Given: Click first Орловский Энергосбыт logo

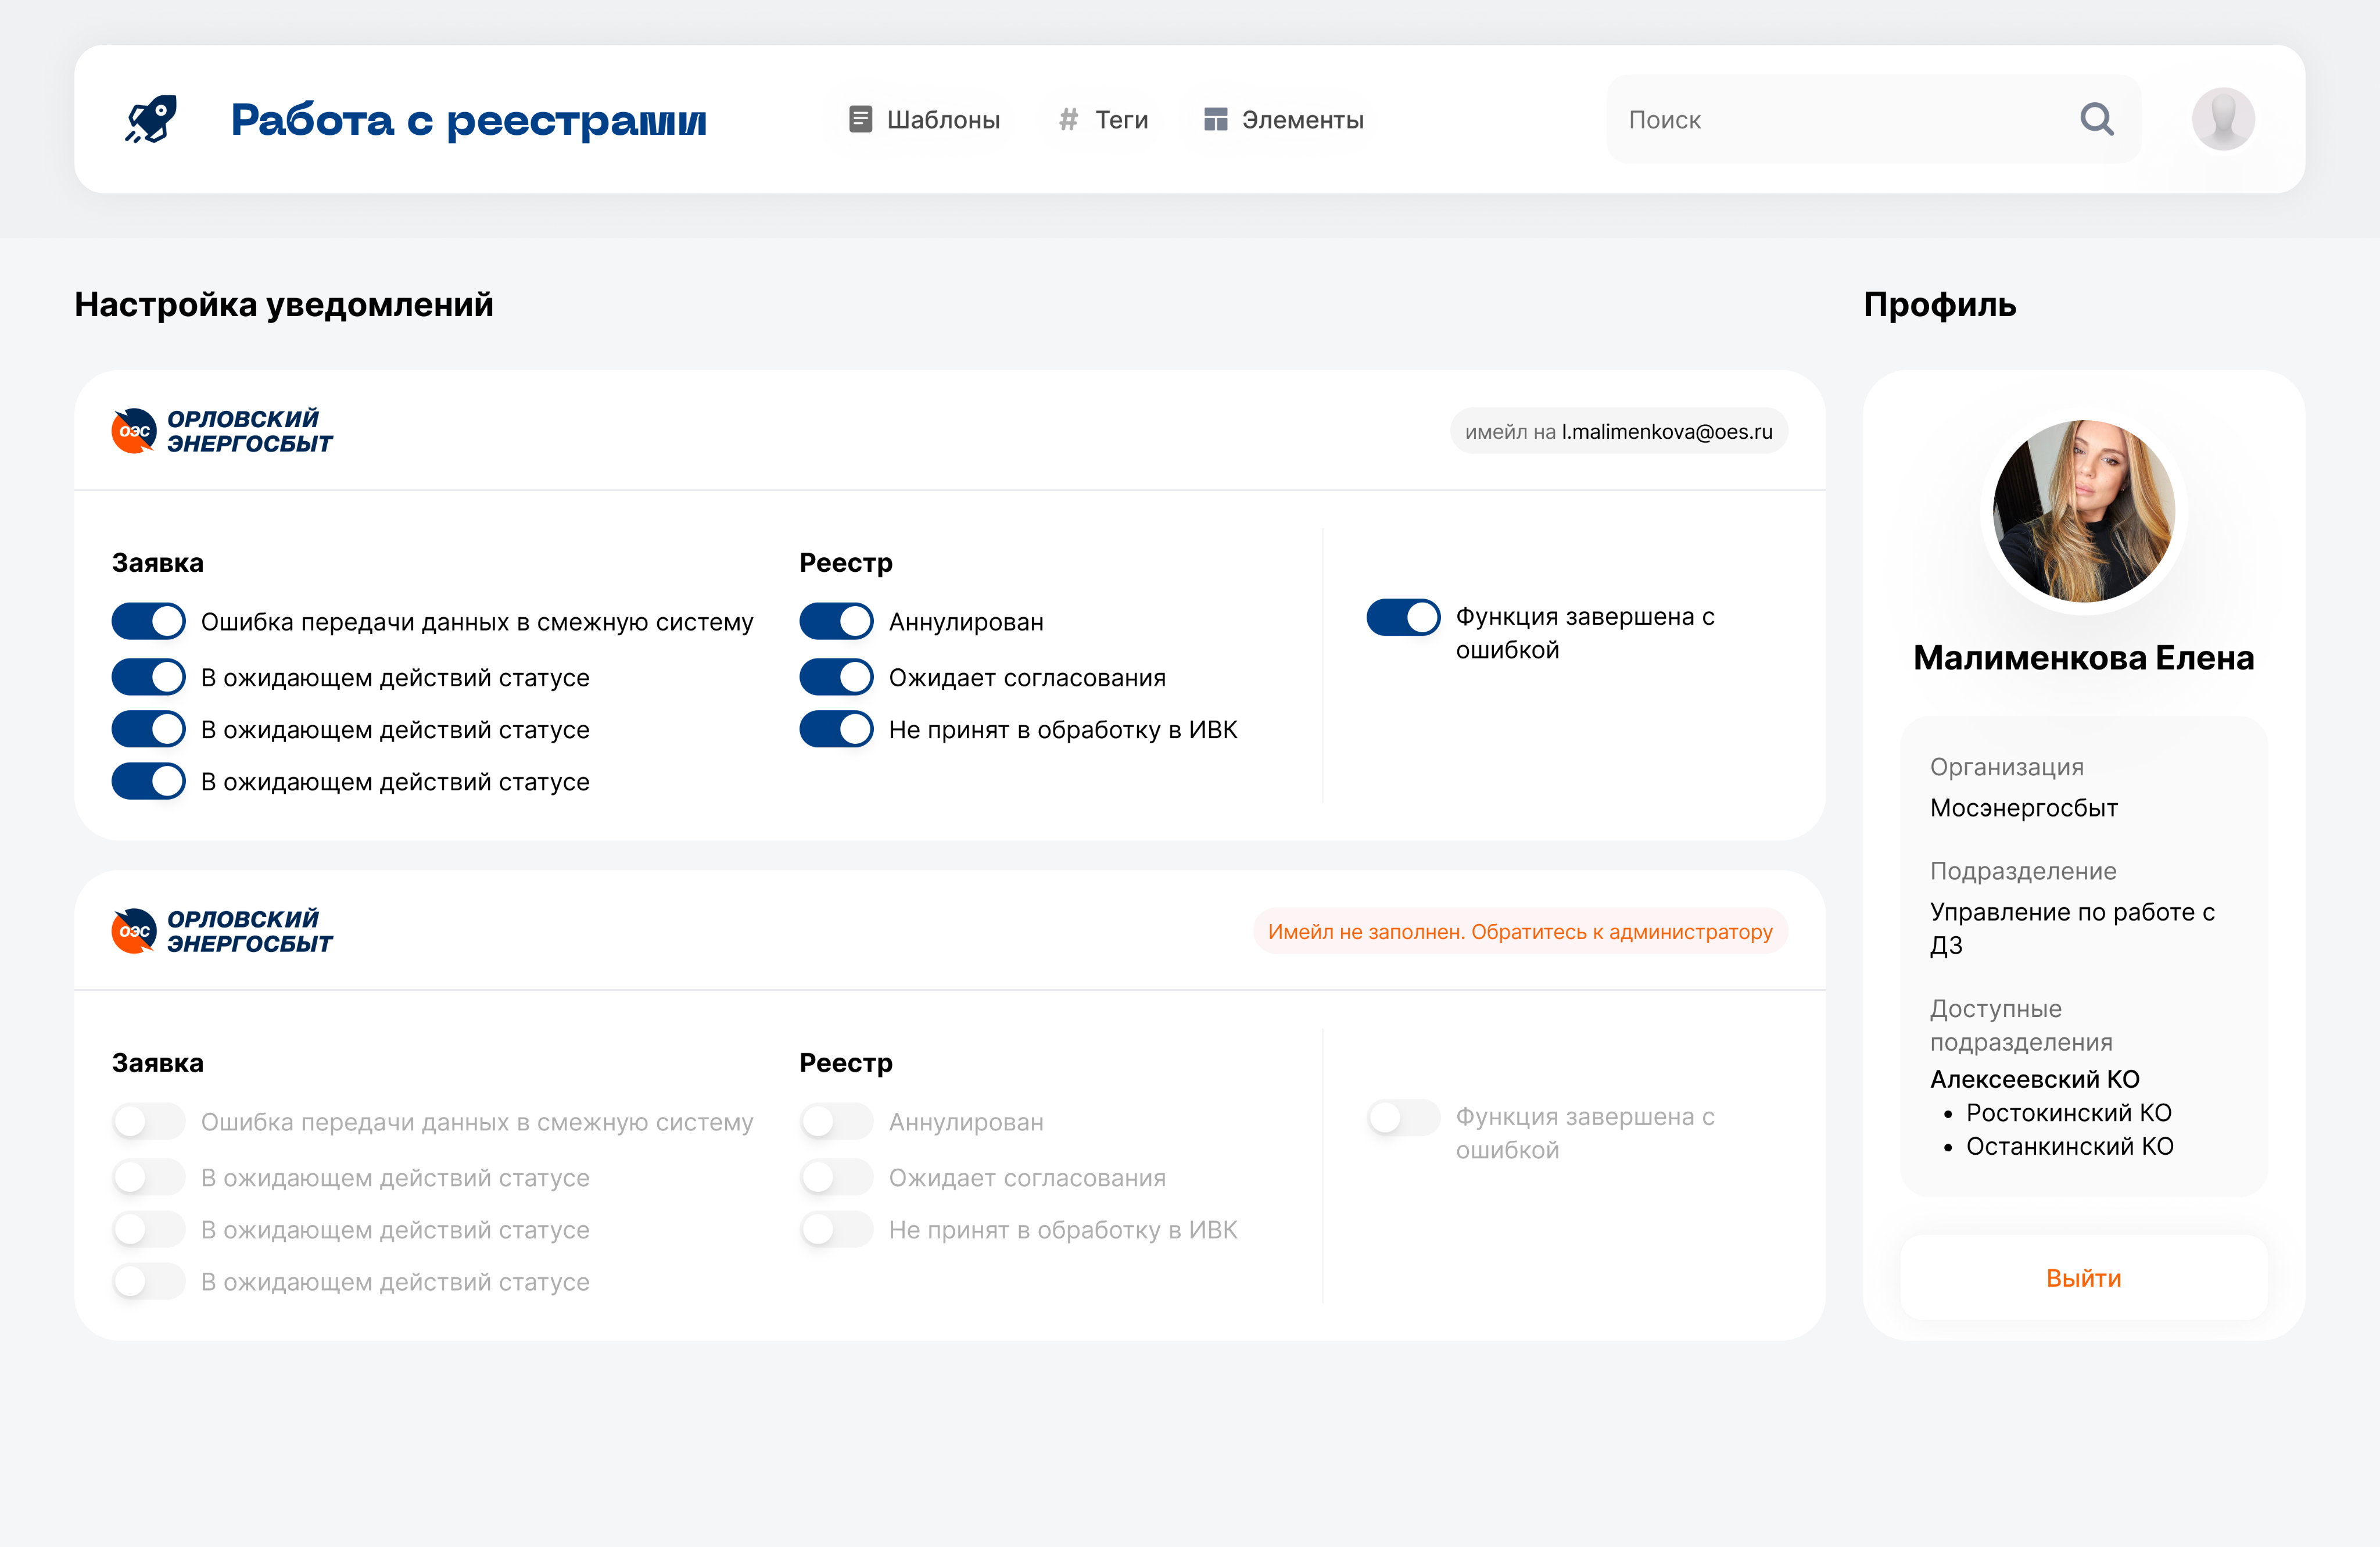Looking at the screenshot, I should click(222, 431).
